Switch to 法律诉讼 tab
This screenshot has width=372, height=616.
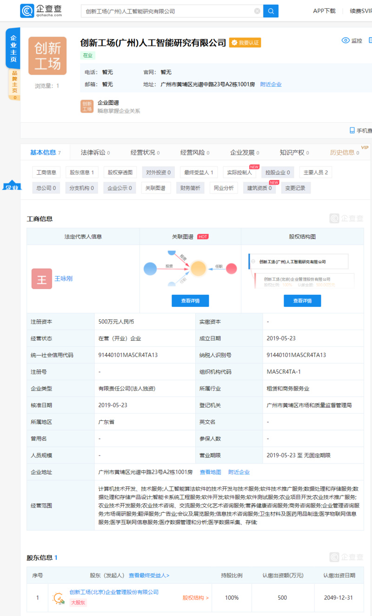coord(95,152)
